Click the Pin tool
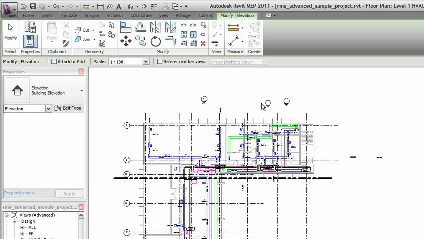This screenshot has width=424, height=239. pos(203,34)
